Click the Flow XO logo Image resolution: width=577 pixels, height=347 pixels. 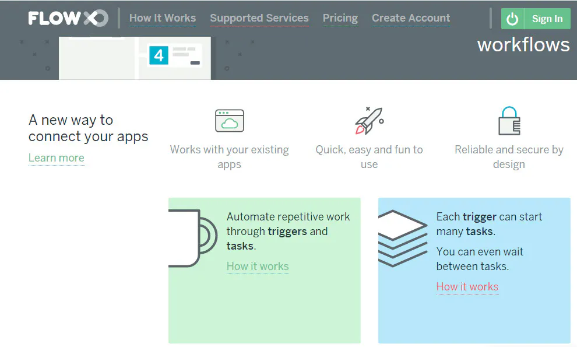click(x=68, y=18)
